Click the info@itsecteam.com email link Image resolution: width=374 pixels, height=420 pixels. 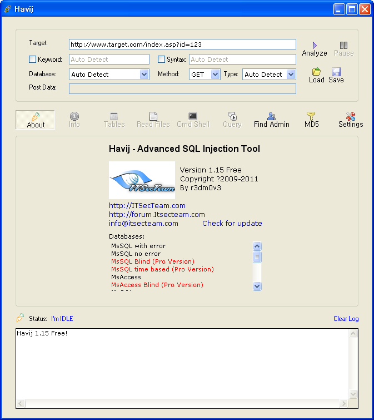point(143,223)
